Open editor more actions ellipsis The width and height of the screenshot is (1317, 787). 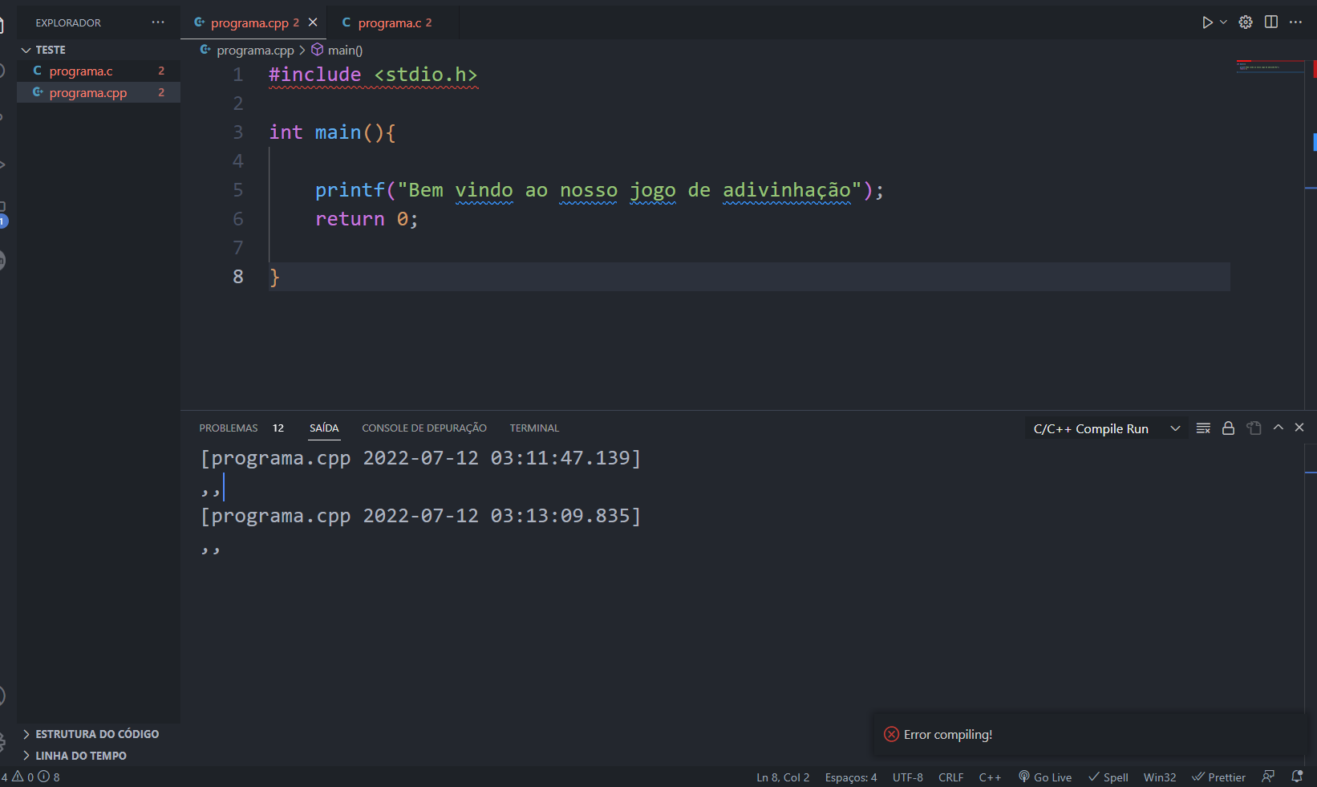coord(1296,22)
